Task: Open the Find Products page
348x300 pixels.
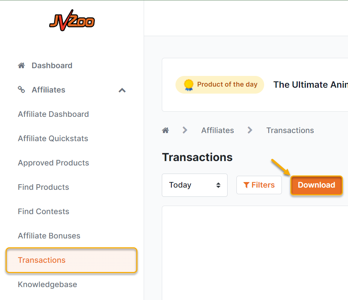Action: pyautogui.click(x=43, y=187)
